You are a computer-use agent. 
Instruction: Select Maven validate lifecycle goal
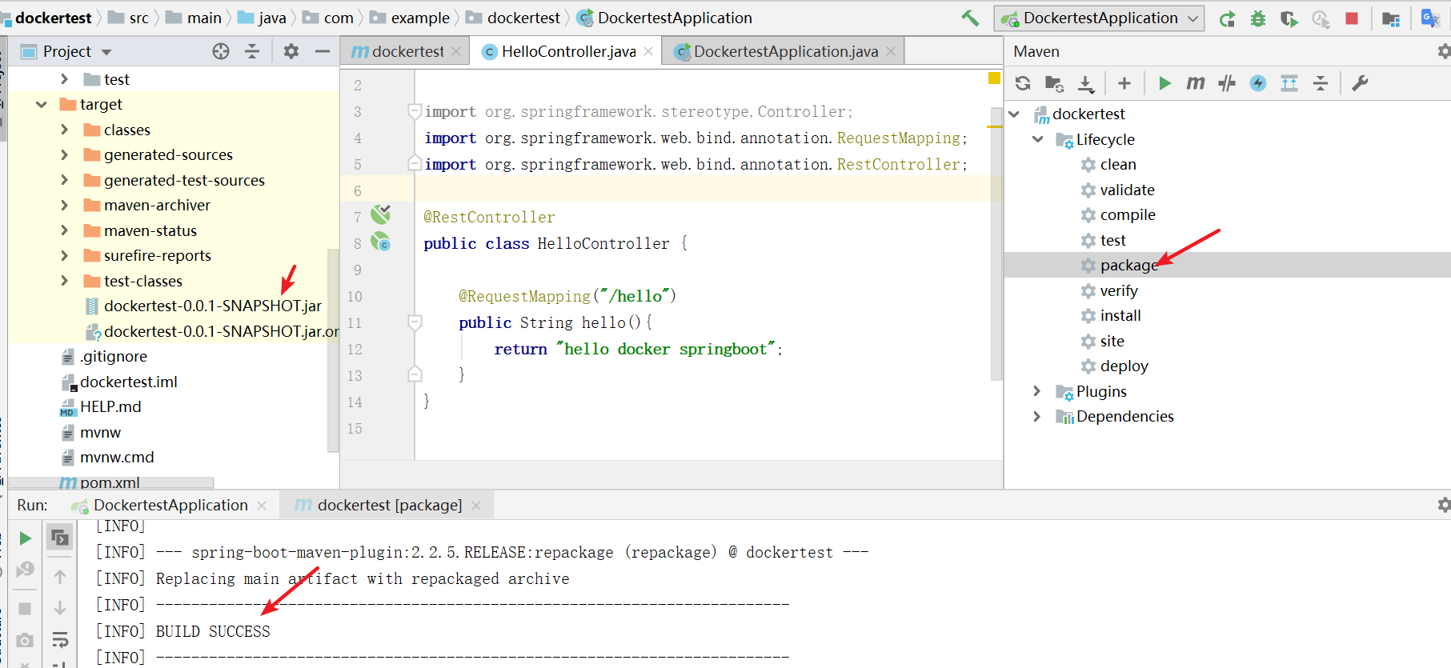tap(1127, 190)
